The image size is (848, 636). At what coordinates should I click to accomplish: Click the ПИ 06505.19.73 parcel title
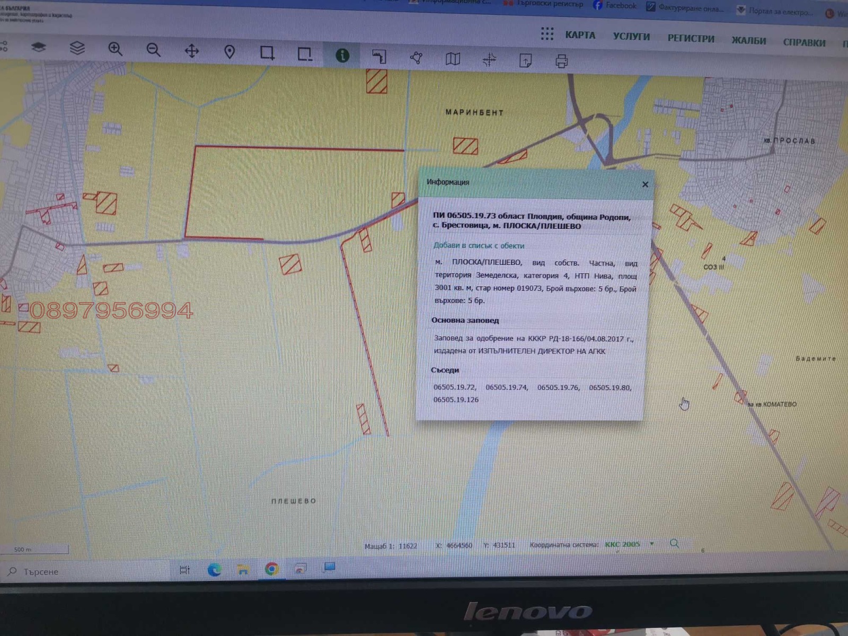click(532, 221)
